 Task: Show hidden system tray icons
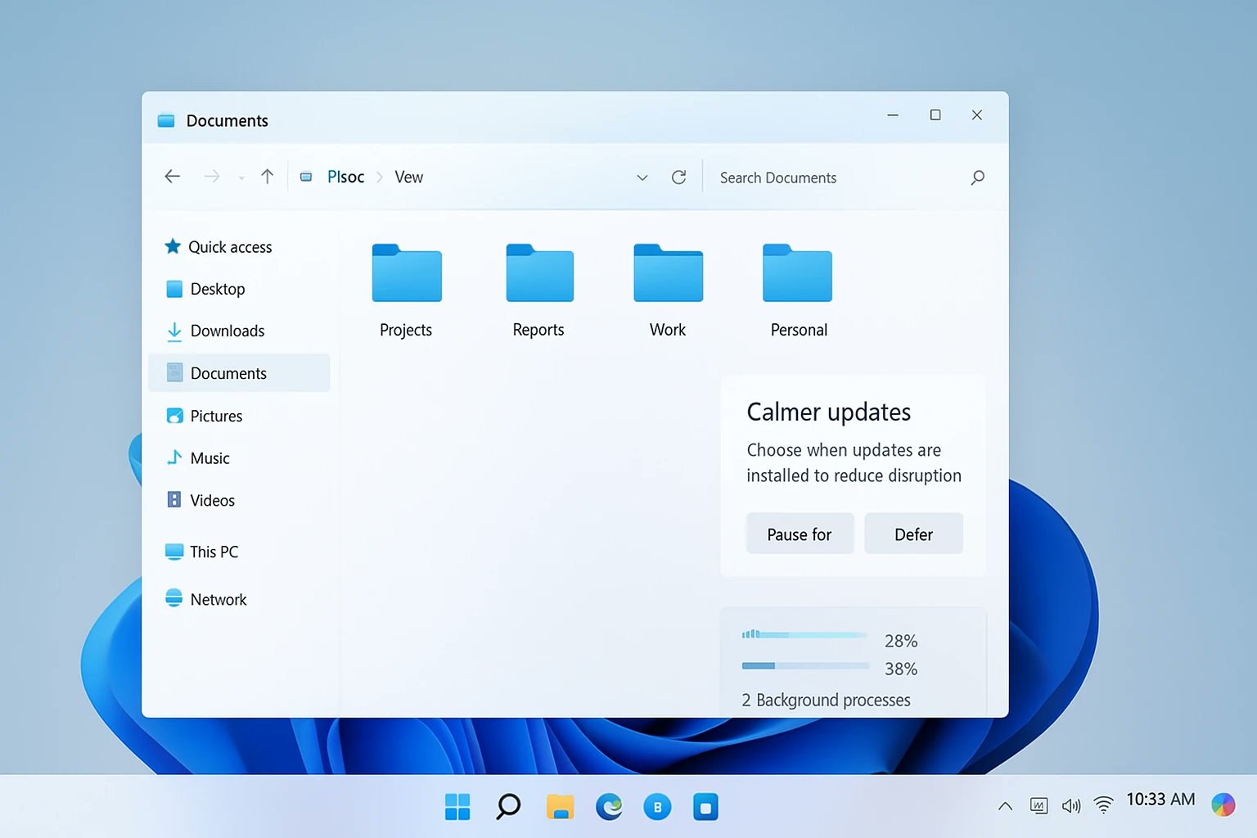tap(1005, 806)
